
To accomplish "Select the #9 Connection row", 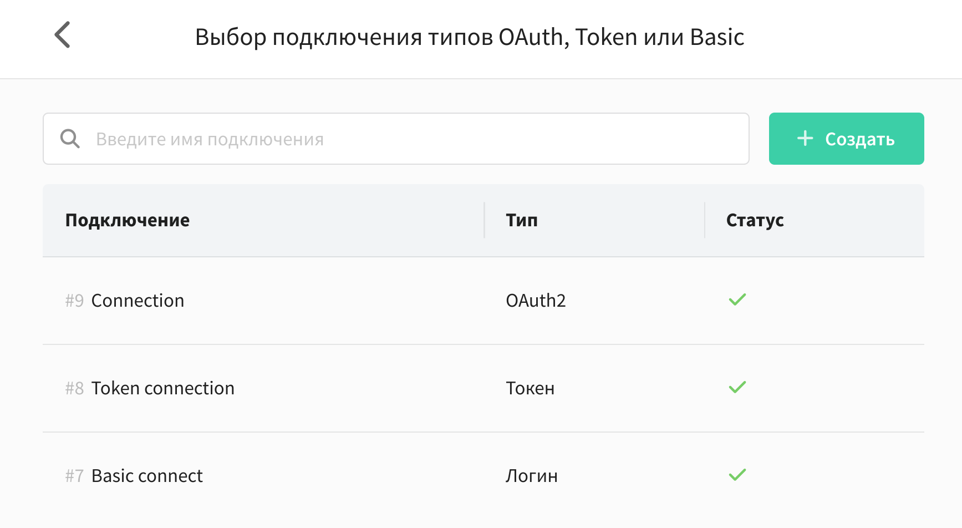I will coord(483,301).
